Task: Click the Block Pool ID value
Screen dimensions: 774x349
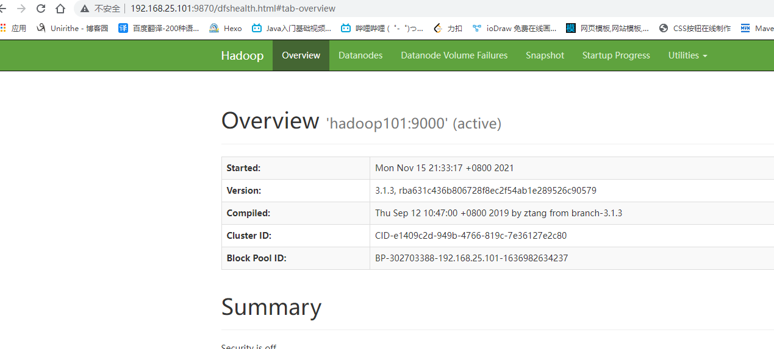Action: 471,258
